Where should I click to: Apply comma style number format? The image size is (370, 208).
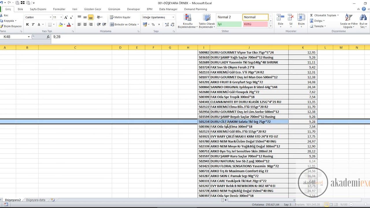coord(159,25)
